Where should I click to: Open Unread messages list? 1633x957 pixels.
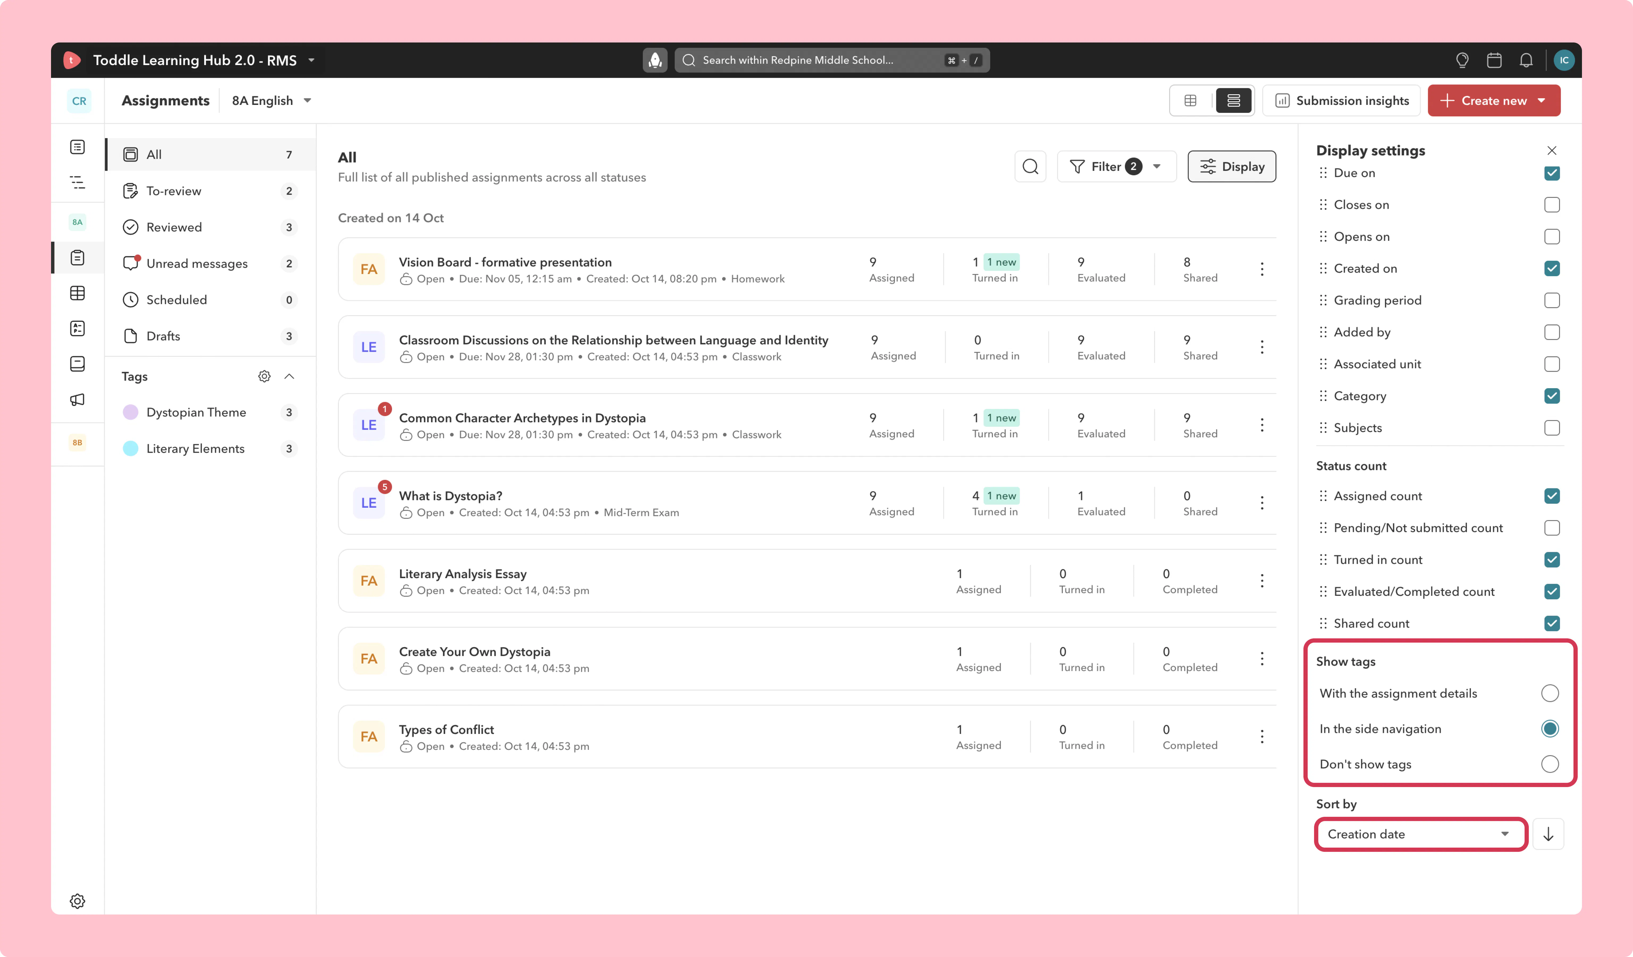(x=211, y=263)
